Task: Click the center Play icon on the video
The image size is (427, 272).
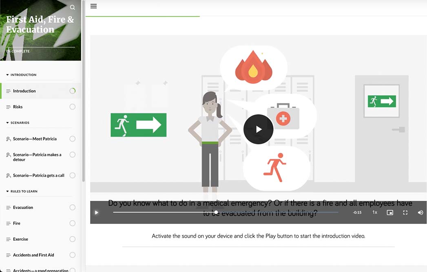Action: pos(258,129)
